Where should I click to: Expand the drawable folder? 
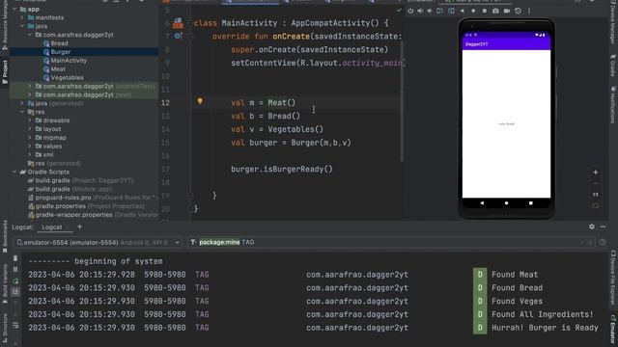pyautogui.click(x=30, y=120)
